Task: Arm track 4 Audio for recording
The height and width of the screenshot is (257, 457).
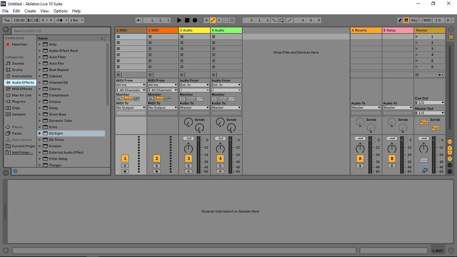Action: (220, 172)
